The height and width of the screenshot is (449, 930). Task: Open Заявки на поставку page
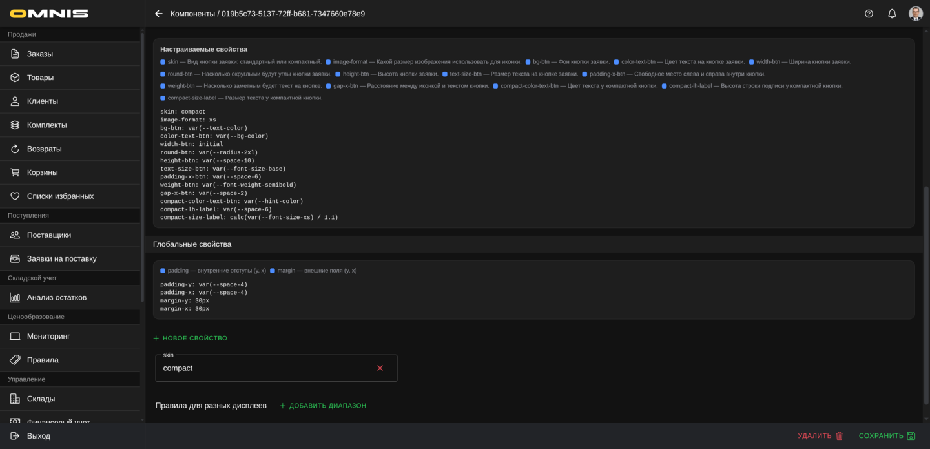click(61, 258)
